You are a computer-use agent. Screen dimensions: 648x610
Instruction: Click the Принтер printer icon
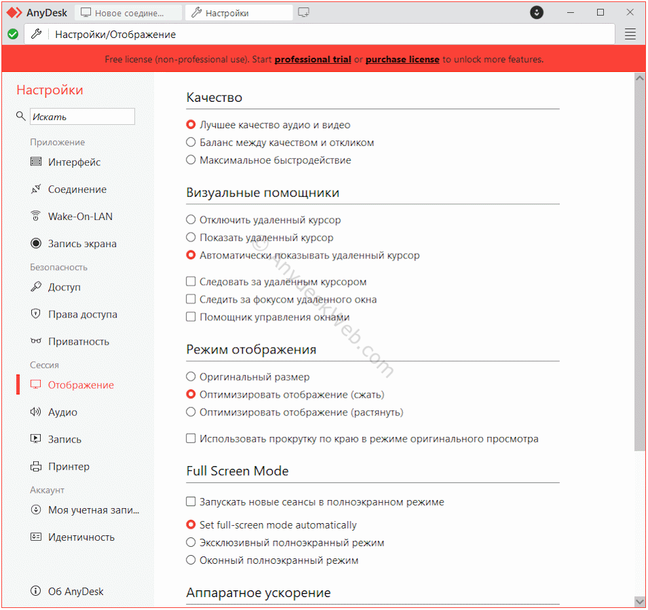coord(36,467)
